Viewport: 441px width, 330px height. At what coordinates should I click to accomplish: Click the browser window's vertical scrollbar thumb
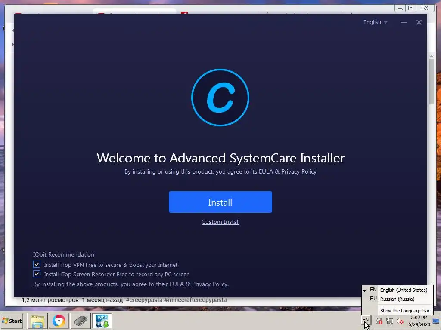pyautogui.click(x=432, y=82)
